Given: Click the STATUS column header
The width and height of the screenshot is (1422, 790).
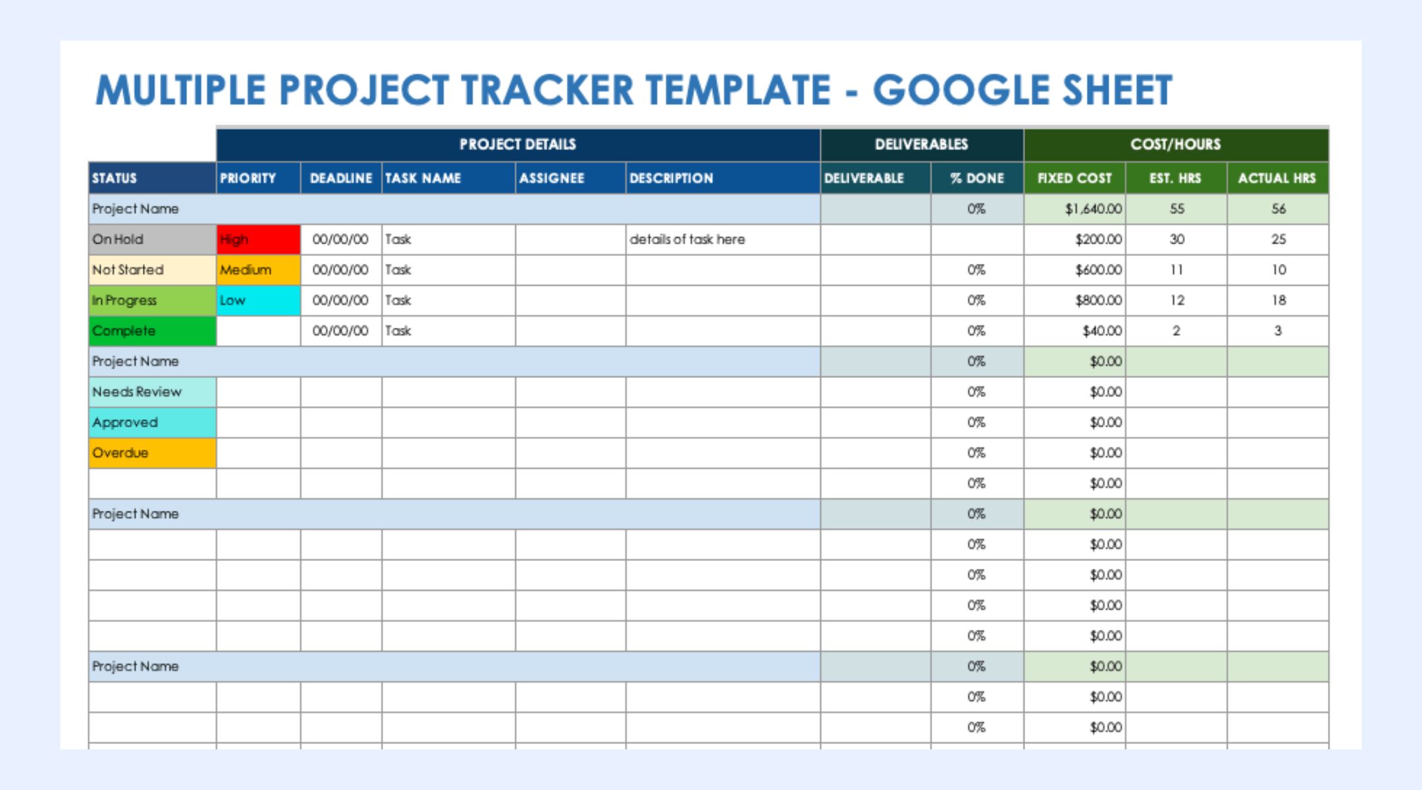Looking at the screenshot, I should click(x=152, y=178).
